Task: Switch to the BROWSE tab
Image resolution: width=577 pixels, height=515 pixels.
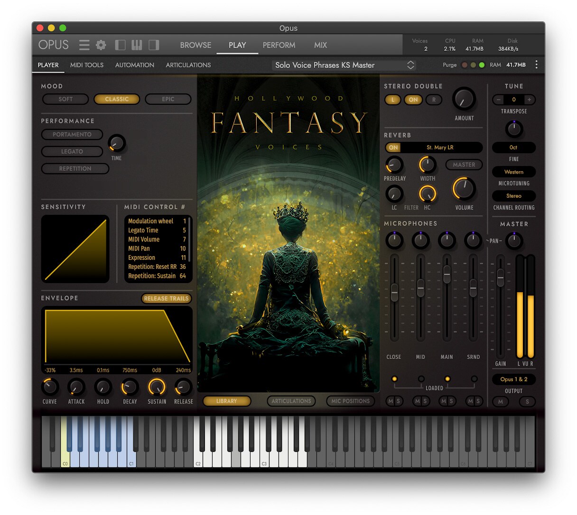Action: 195,45
